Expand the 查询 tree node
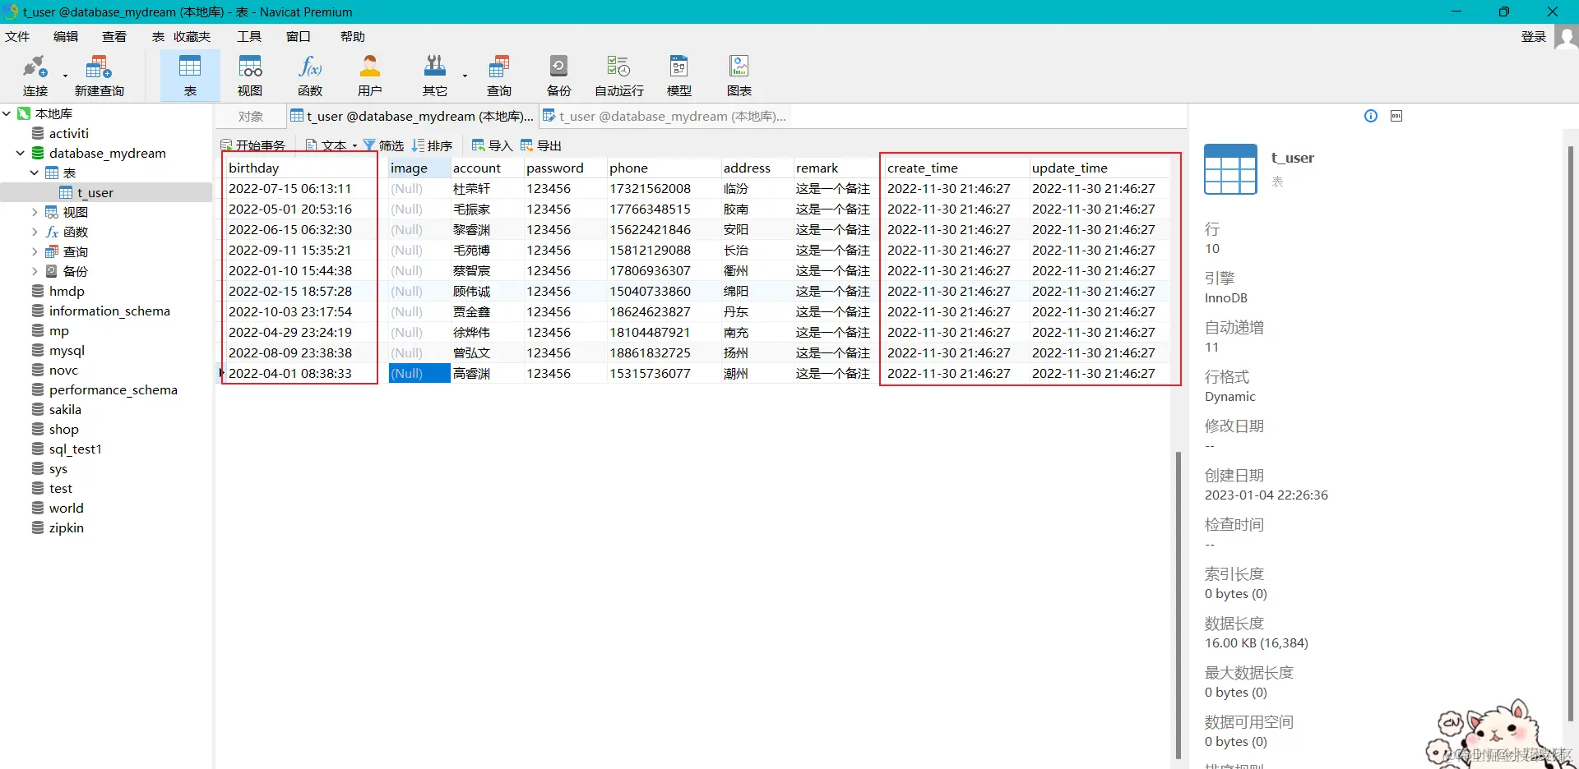The image size is (1579, 769). [x=35, y=251]
